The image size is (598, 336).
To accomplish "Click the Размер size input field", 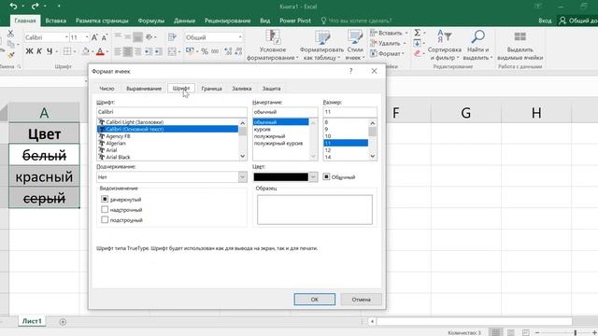I will (x=349, y=112).
